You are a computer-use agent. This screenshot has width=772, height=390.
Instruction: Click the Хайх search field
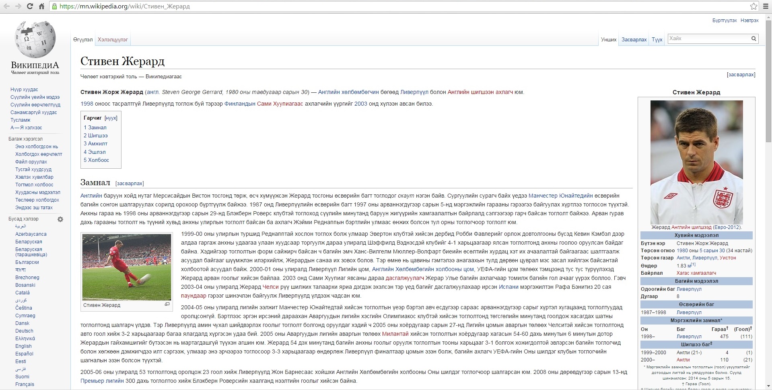point(708,39)
